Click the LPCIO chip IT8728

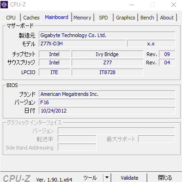click(107, 72)
